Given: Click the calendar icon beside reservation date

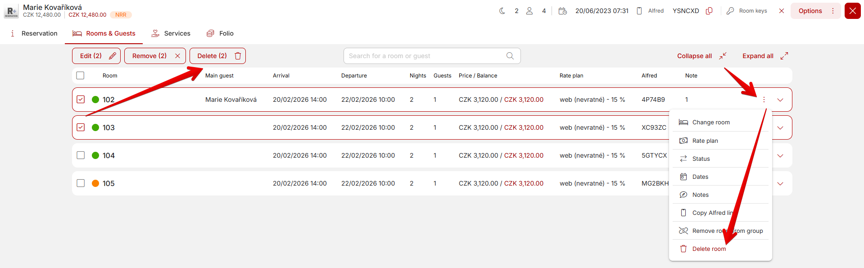Looking at the screenshot, I should pos(562,11).
